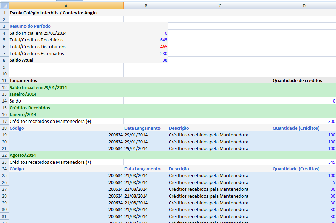This screenshot has height=223, width=336.
Task: Select Total/Créditos Estornados value 280
Action: [163, 53]
